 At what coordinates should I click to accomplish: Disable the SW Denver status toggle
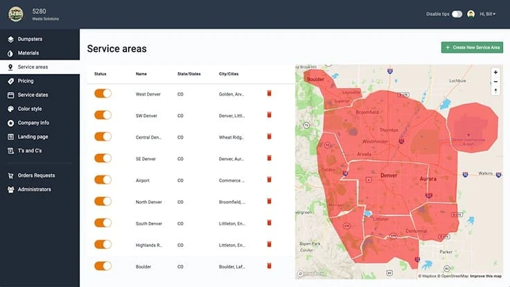pyautogui.click(x=103, y=115)
